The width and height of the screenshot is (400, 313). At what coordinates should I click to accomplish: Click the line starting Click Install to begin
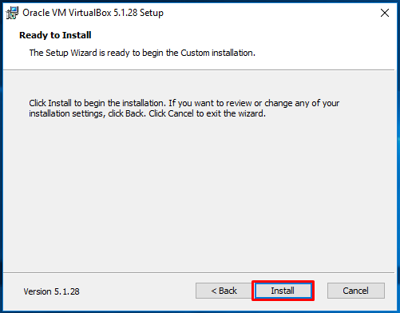point(184,103)
